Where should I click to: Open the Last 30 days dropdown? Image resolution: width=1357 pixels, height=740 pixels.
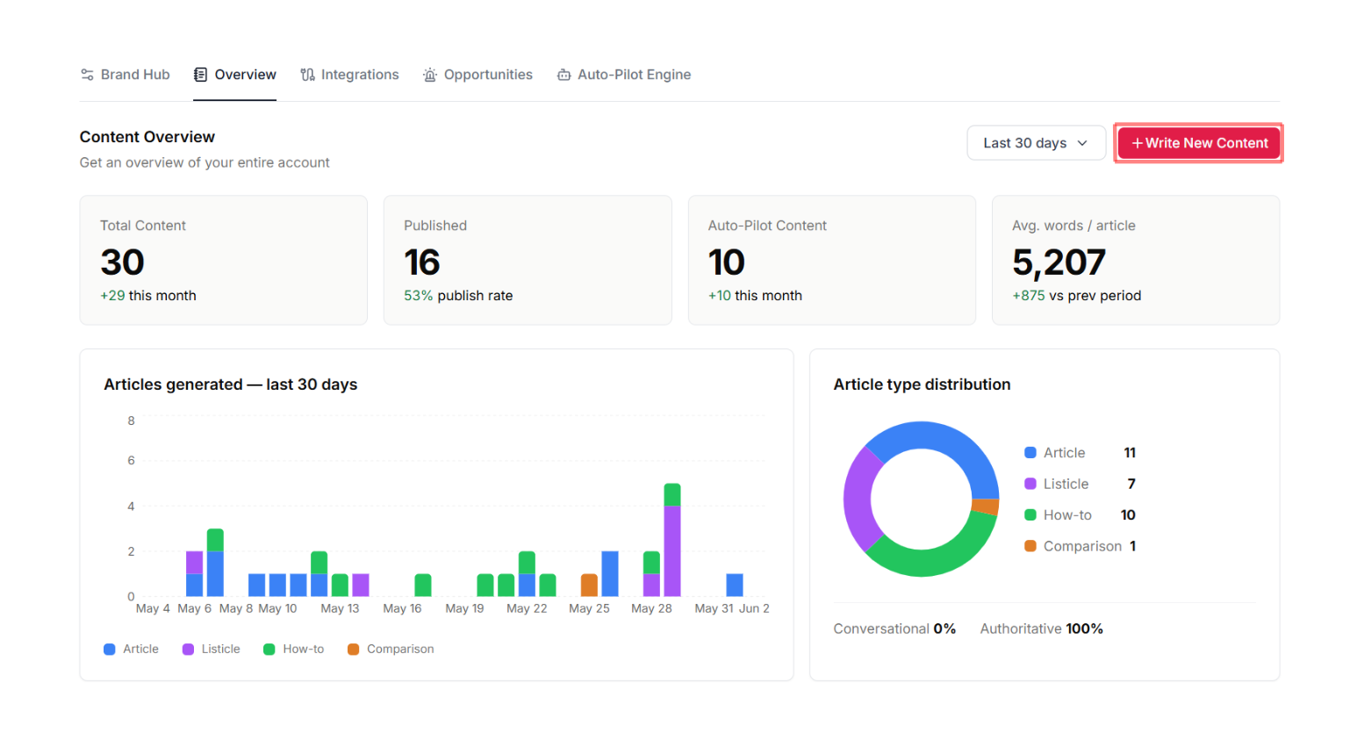point(1036,143)
